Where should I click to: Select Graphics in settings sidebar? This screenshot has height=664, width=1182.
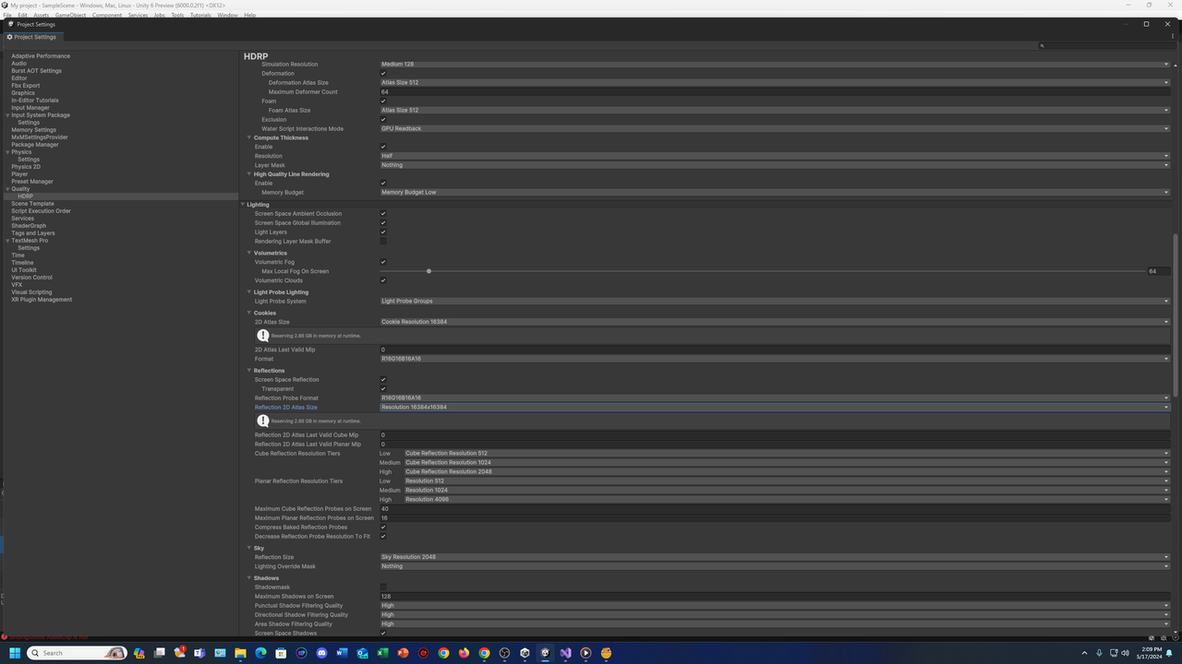coord(23,93)
